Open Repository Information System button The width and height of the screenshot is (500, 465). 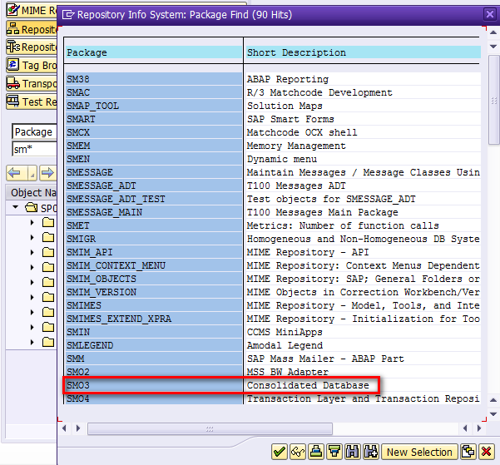(32, 47)
